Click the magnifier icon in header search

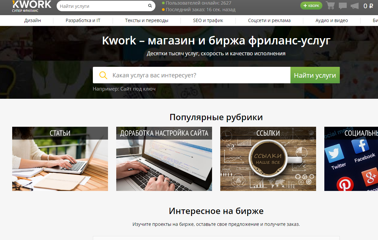click(x=150, y=6)
